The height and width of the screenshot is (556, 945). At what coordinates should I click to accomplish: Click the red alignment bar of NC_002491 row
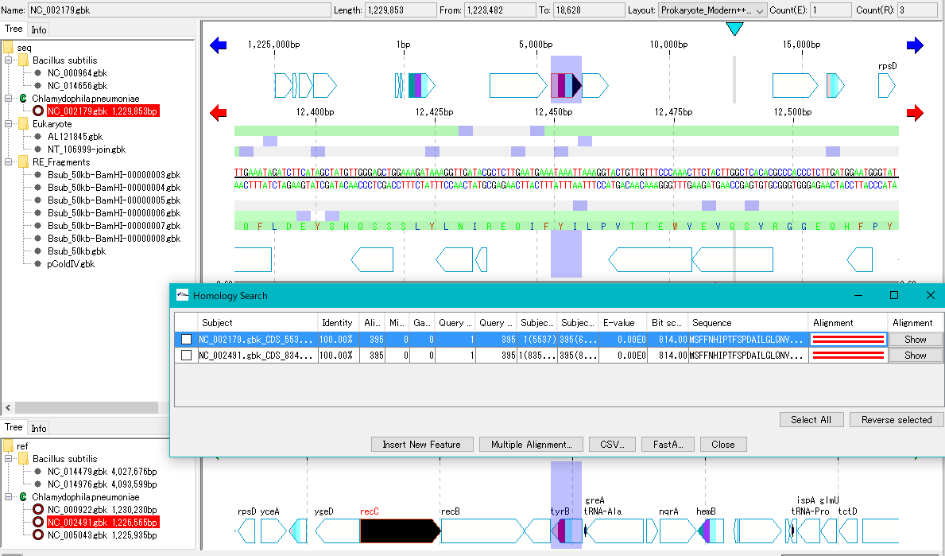point(847,356)
